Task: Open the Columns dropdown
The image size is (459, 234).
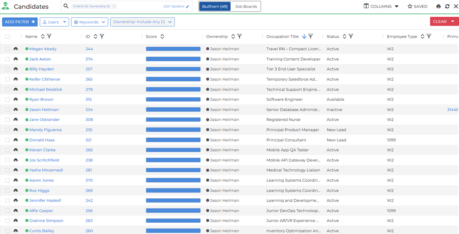Action: [x=381, y=6]
